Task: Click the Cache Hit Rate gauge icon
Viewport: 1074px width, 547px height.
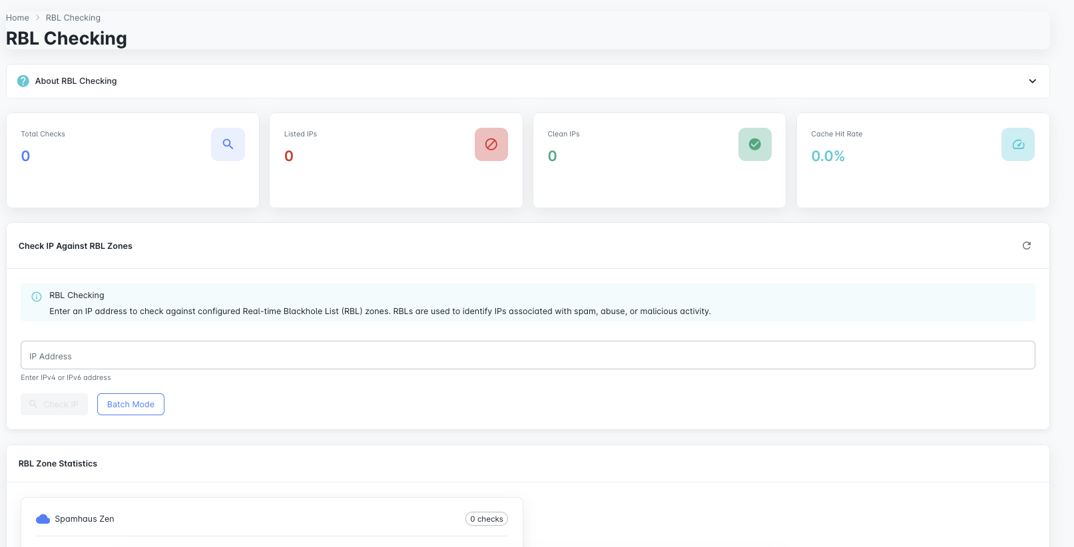Action: point(1017,144)
